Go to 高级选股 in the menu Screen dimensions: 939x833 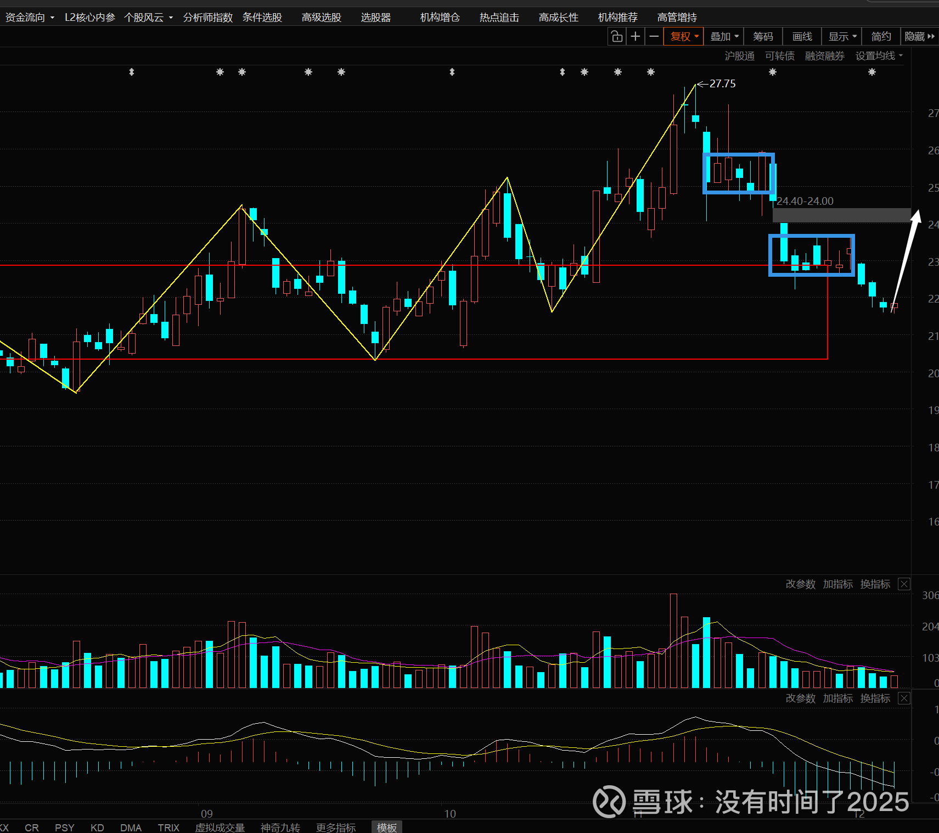322,18
